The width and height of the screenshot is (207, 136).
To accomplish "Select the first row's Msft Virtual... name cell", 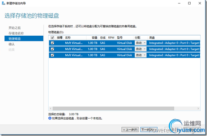I will [74, 43].
